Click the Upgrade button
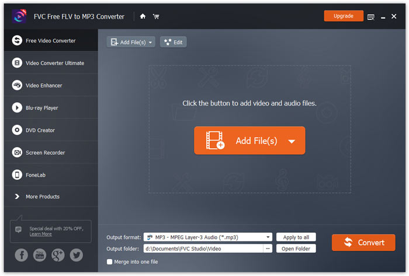This screenshot has height=276, width=409. coord(343,16)
